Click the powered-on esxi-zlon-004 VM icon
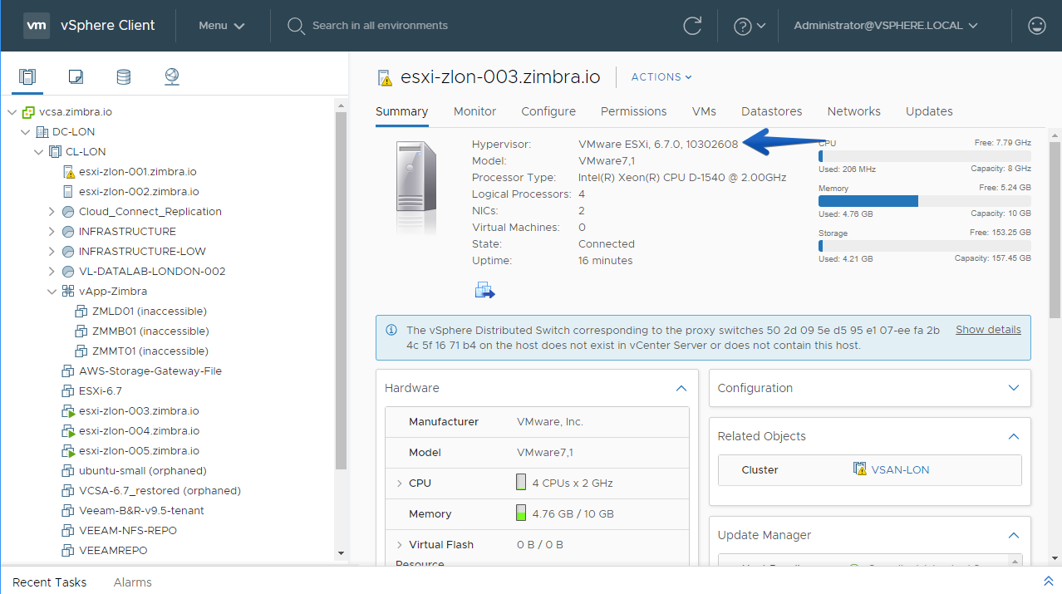Screen dimensions: 1062x594 tap(68, 431)
